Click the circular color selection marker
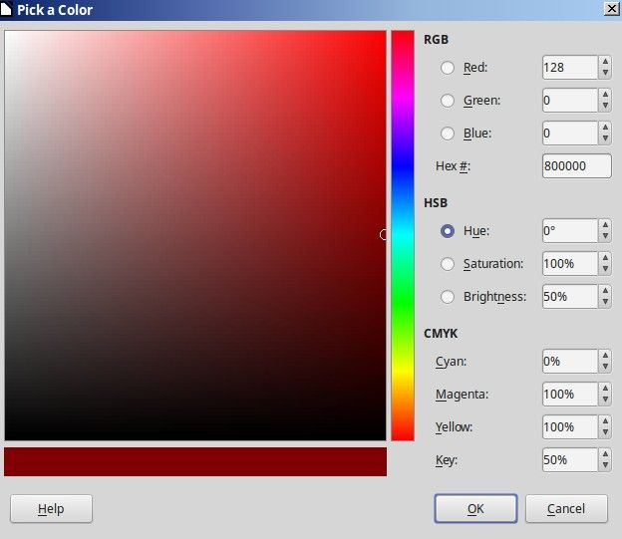Viewport: 622px width, 539px height. point(383,235)
